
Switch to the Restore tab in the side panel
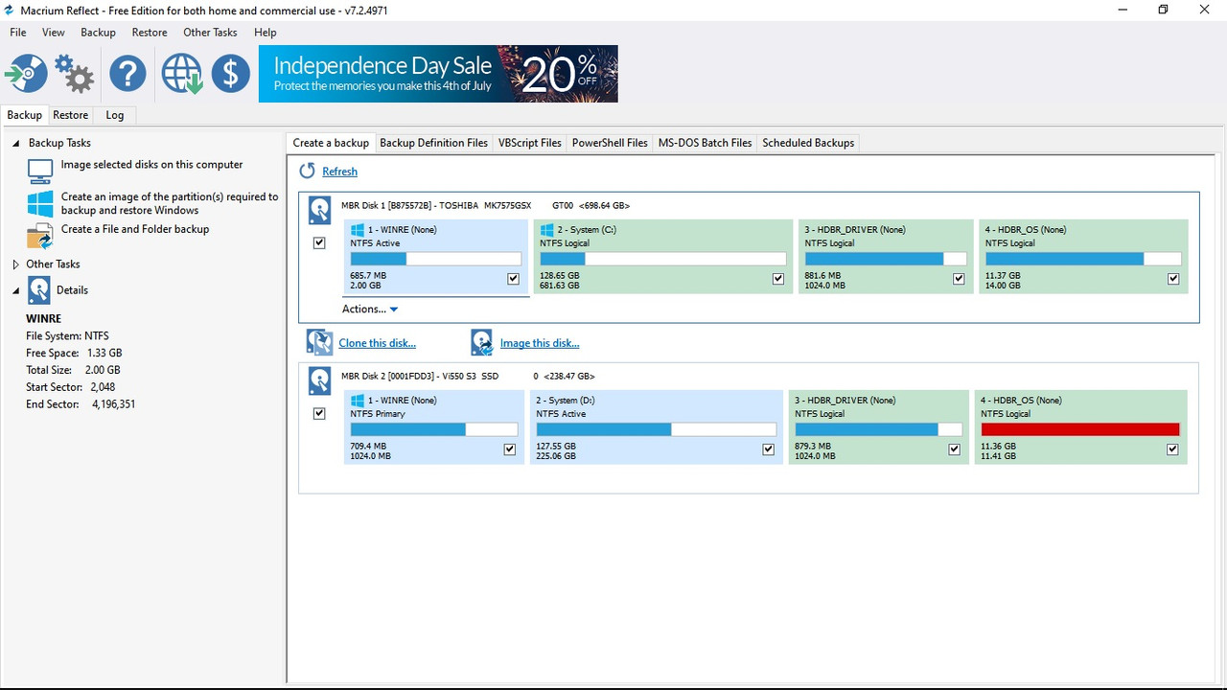pos(71,115)
